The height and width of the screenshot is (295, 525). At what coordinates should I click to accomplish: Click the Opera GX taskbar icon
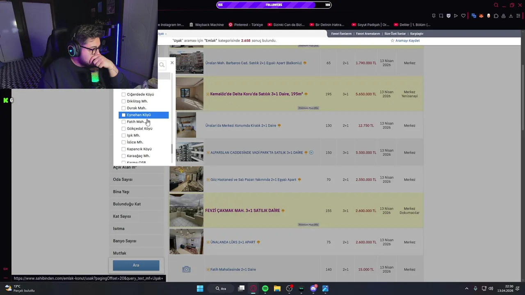253,288
